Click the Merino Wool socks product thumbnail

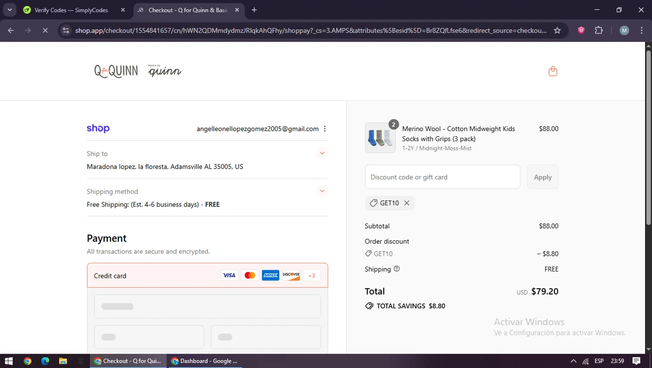click(x=380, y=138)
